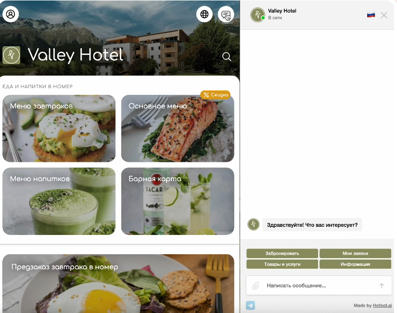Open the Барная карта card
Screen dimensions: 397x313
click(178, 201)
